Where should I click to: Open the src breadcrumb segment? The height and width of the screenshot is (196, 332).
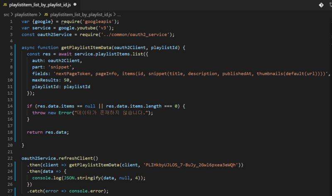tap(7, 15)
